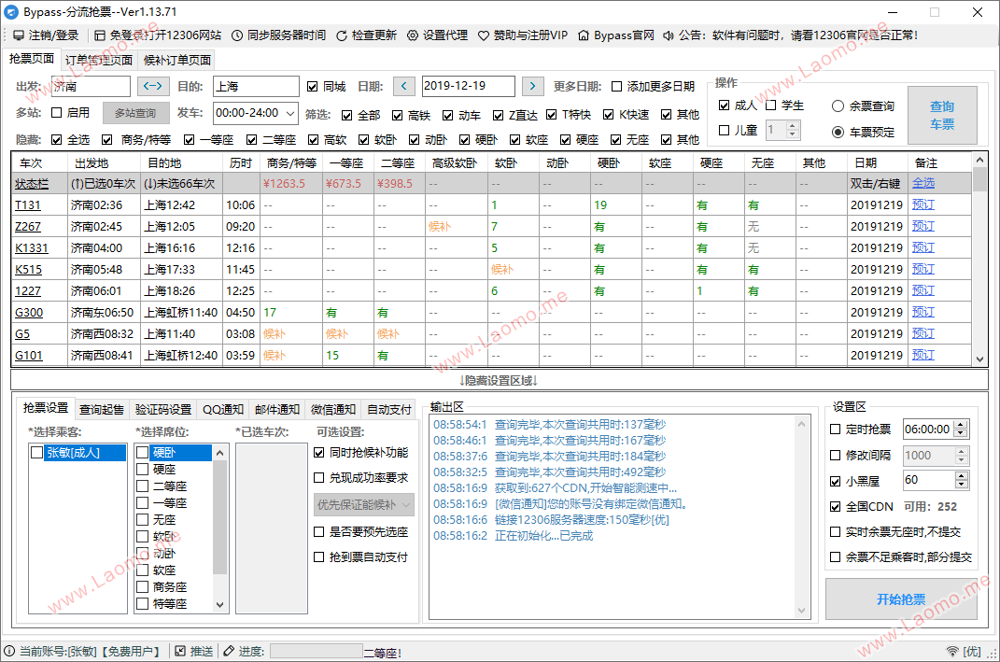
Task: Open the 微信通知 tab
Action: tap(333, 410)
